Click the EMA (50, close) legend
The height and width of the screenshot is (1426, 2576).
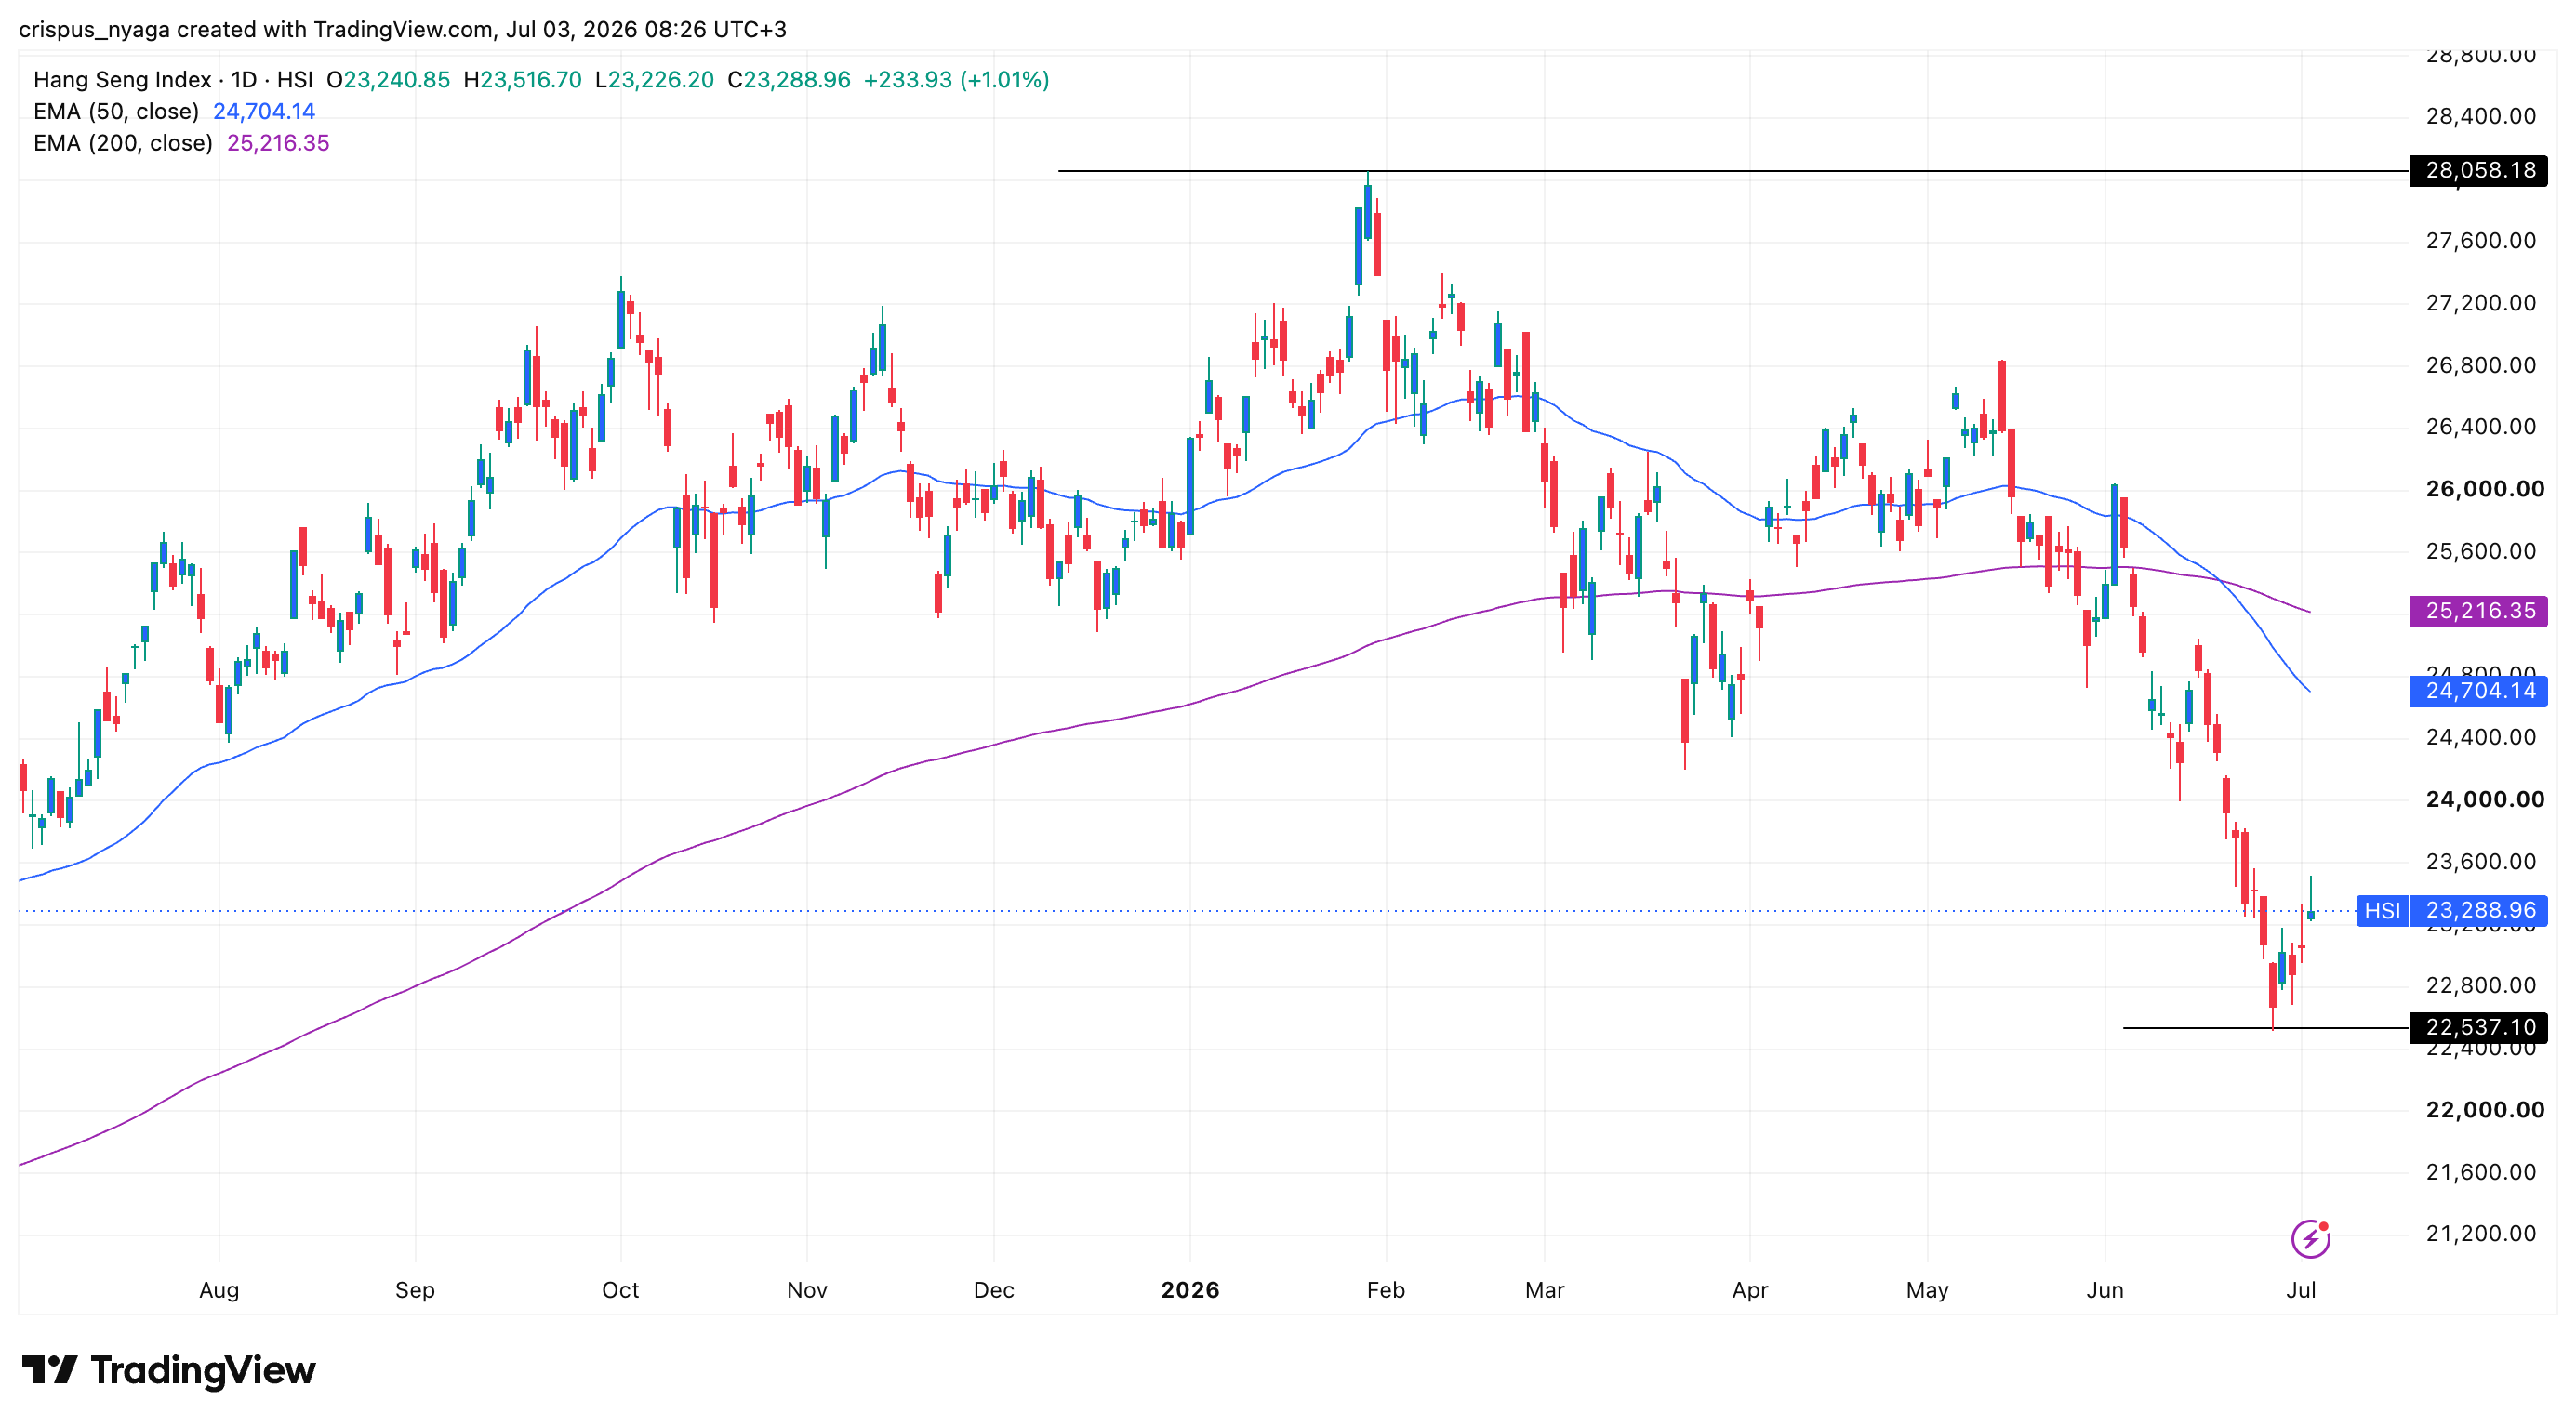[x=116, y=111]
